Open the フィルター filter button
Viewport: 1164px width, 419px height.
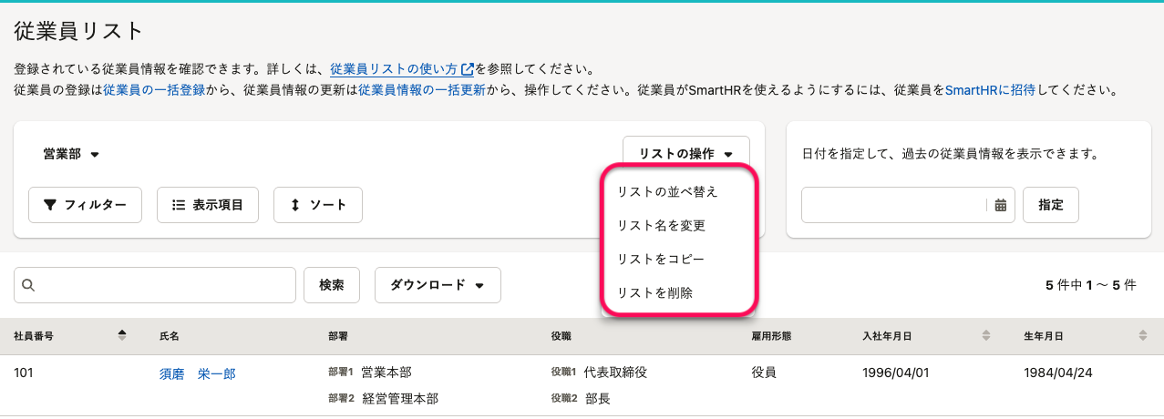[85, 205]
